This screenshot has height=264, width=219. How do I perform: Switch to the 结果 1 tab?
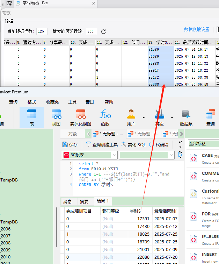(103, 201)
